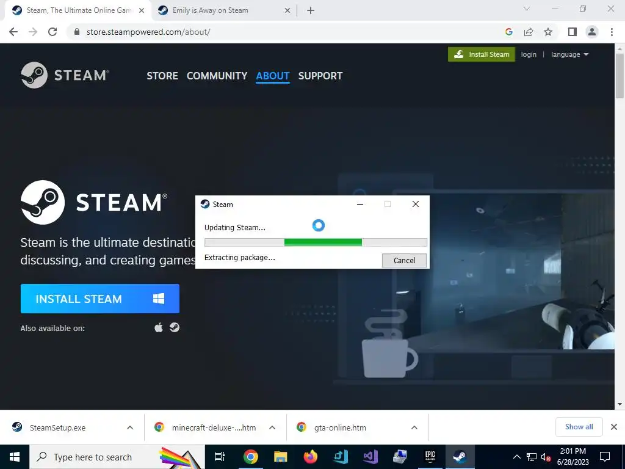Open the network tray icon

click(x=532, y=457)
